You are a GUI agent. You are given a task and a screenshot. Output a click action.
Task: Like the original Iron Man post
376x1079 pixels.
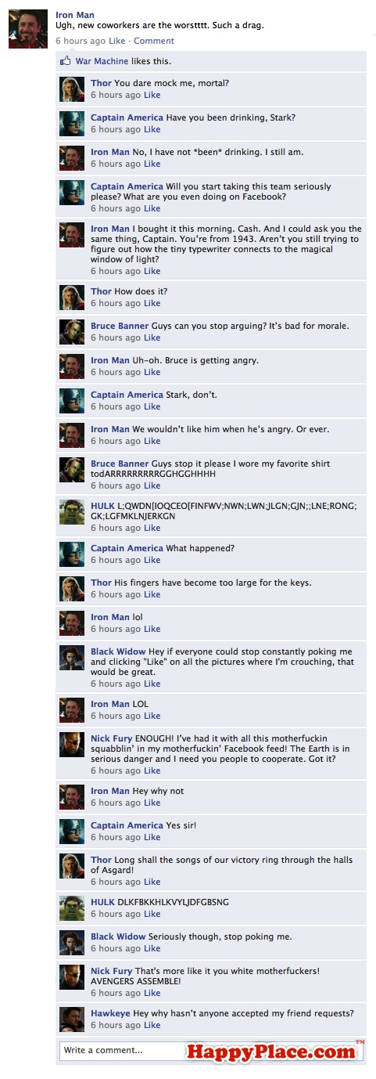tap(116, 41)
